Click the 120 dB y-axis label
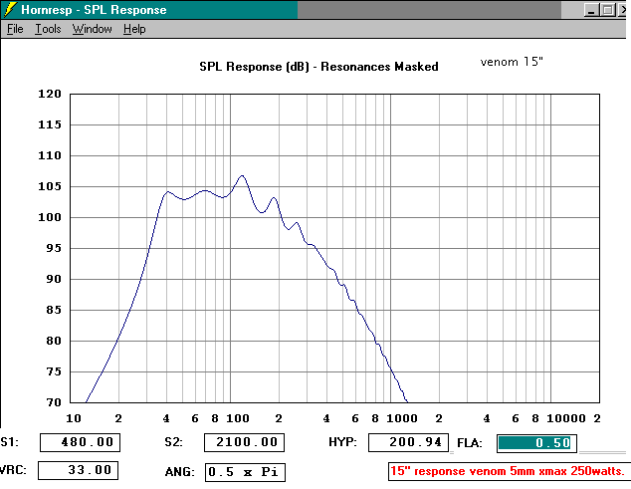 50,94
